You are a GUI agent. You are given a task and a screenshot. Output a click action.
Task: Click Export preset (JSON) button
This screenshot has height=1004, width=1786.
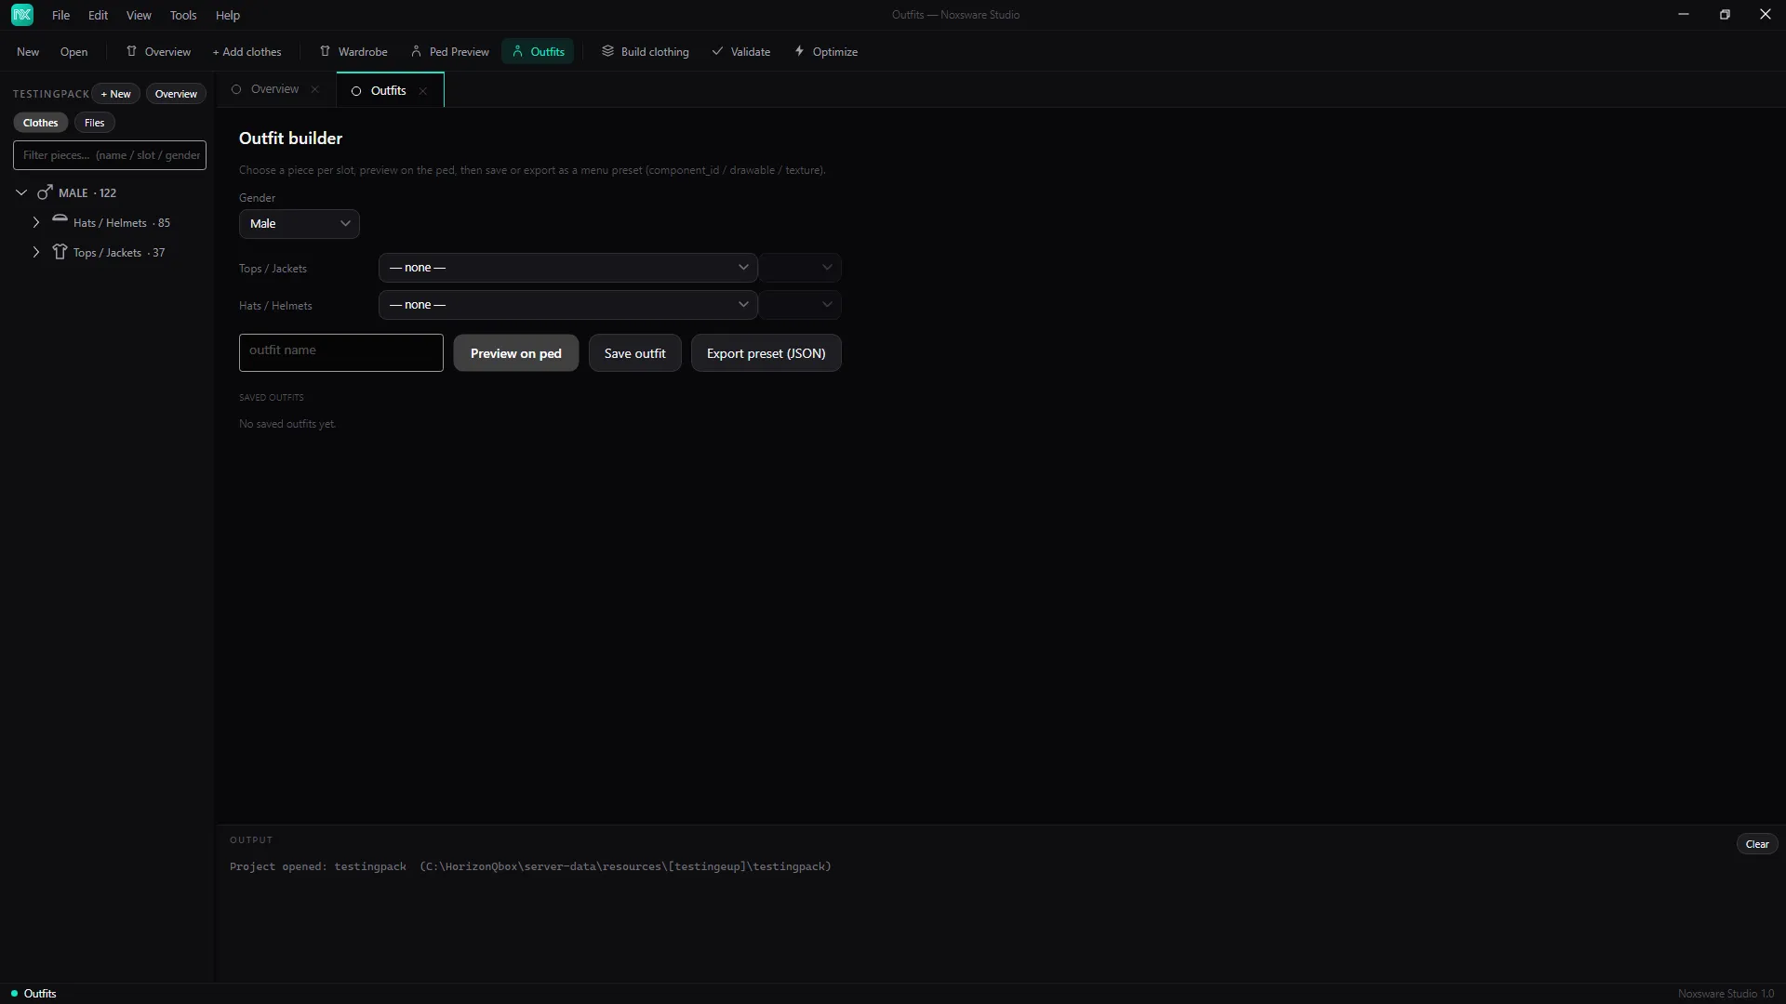click(x=766, y=353)
